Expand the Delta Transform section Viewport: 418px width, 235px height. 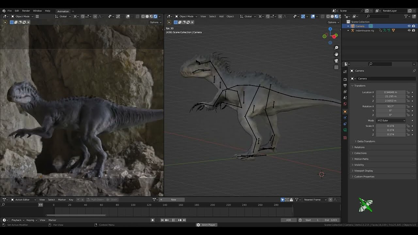point(366,141)
